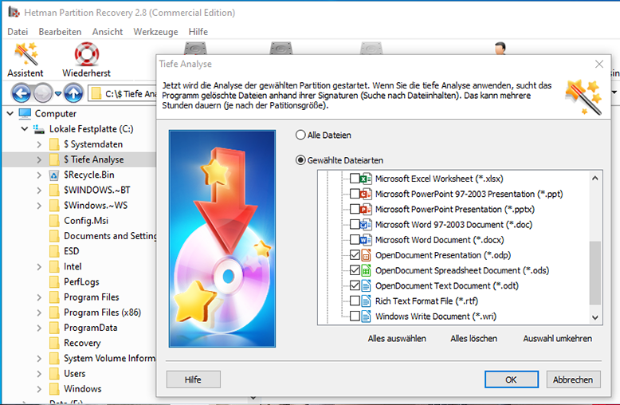The image size is (620, 405).
Task: Click the Alles auswählen link
Action: pos(397,339)
